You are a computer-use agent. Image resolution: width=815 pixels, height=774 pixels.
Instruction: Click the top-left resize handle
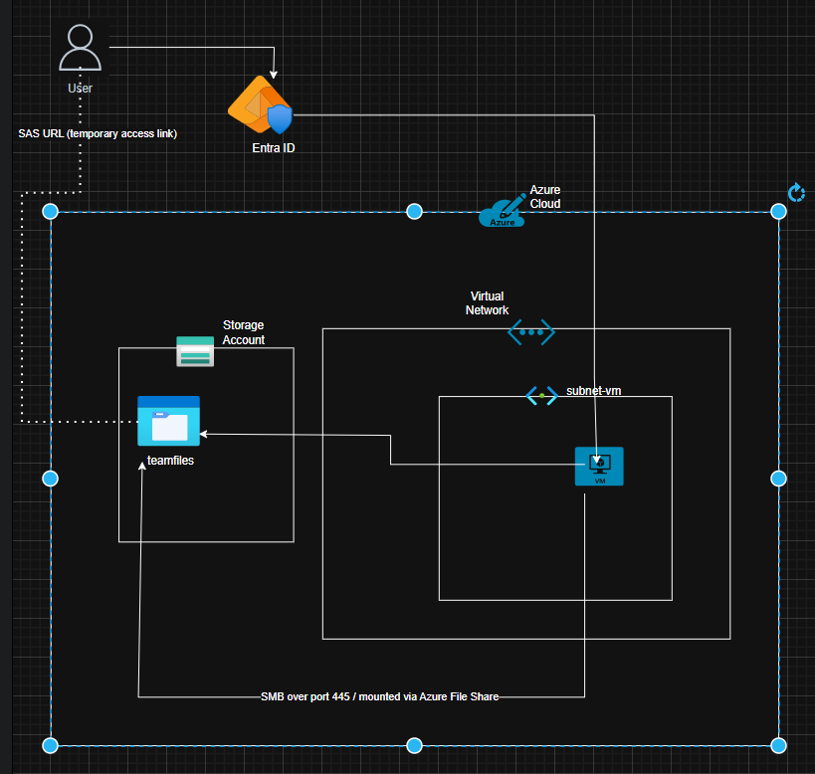pyautogui.click(x=51, y=211)
